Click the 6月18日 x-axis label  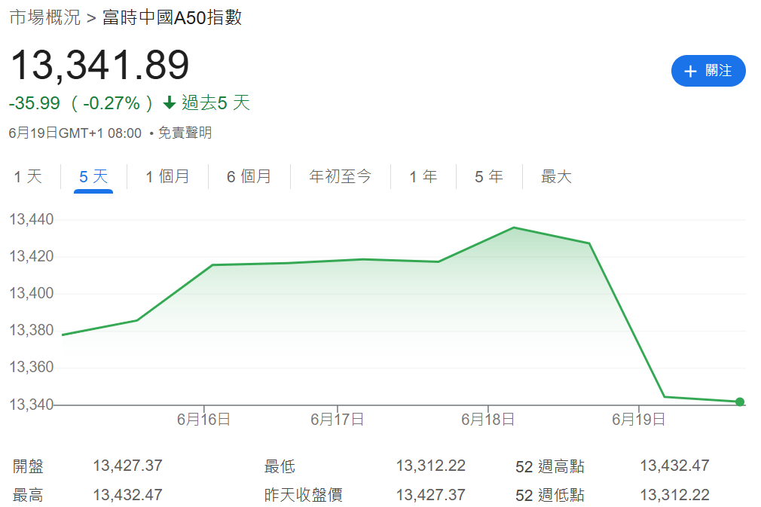click(x=487, y=419)
